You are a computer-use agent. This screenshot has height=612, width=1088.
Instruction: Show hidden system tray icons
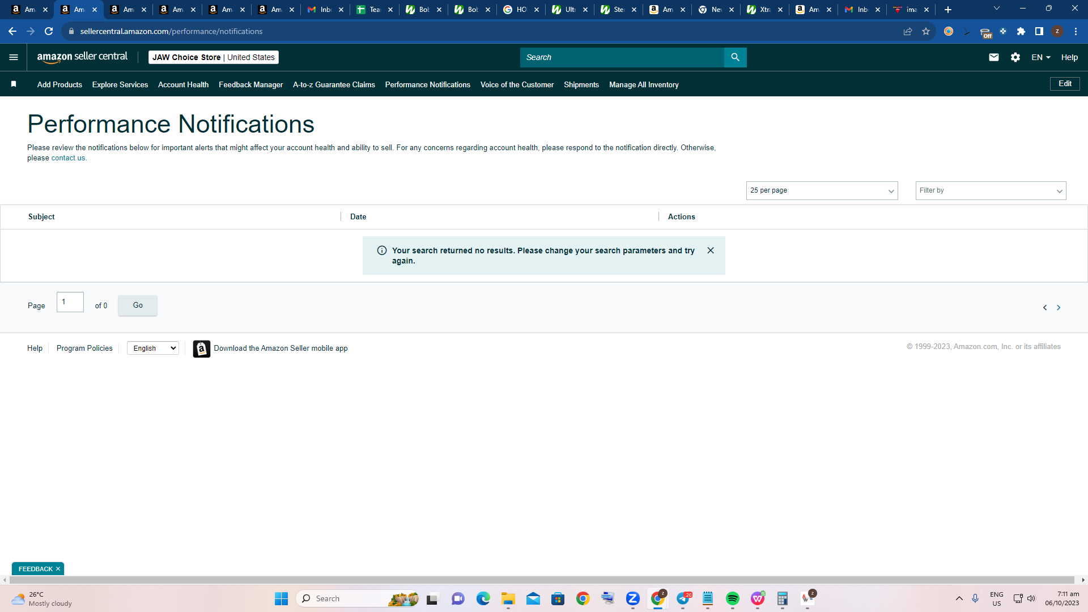coord(959,598)
